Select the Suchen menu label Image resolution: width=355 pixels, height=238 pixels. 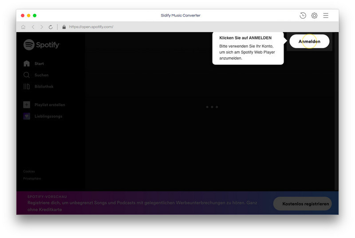click(41, 75)
